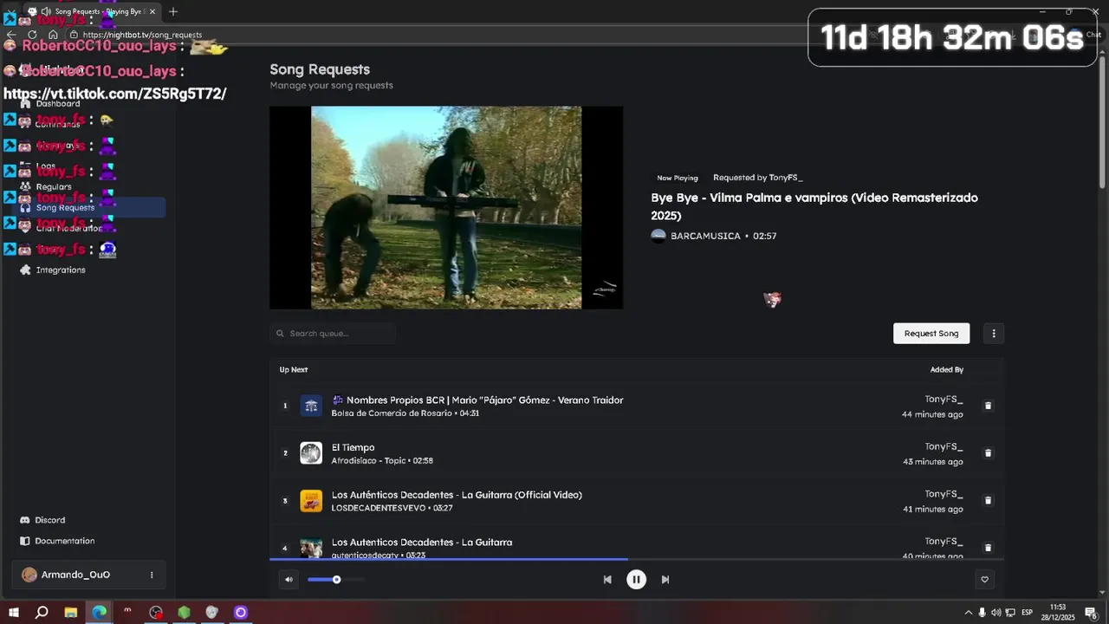Click the heart icon in player bar
The width and height of the screenshot is (1109, 624).
click(x=984, y=580)
